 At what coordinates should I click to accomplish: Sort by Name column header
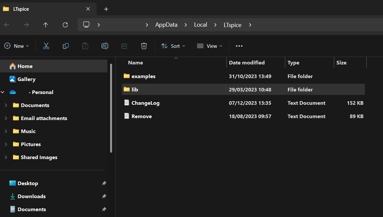click(x=135, y=63)
